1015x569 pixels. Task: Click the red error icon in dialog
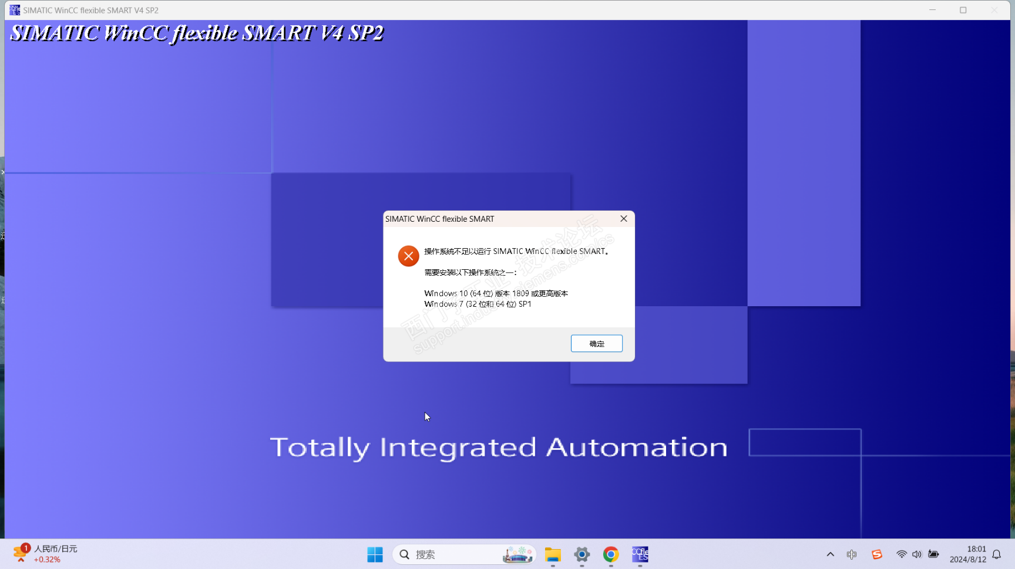coord(408,256)
